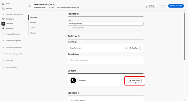Click scrollbar up arrow
The height and width of the screenshot is (101, 188).
[184, 12]
